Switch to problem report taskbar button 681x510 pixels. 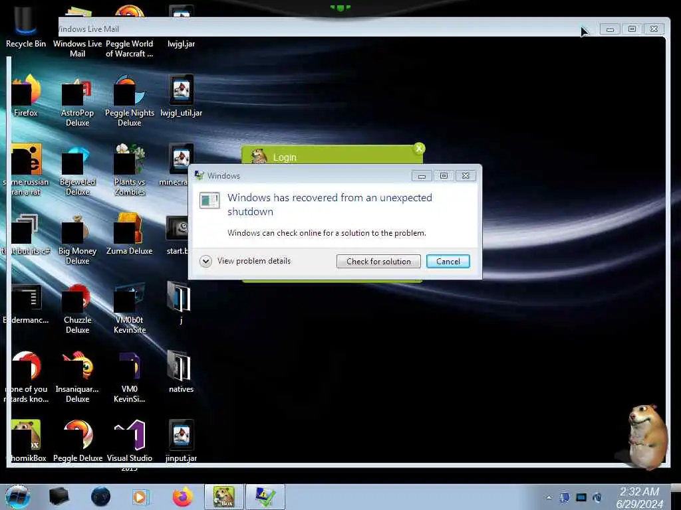click(265, 497)
